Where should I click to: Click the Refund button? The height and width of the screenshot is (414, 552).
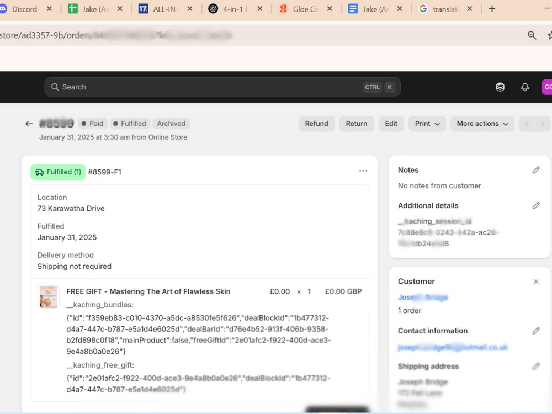[x=316, y=124]
